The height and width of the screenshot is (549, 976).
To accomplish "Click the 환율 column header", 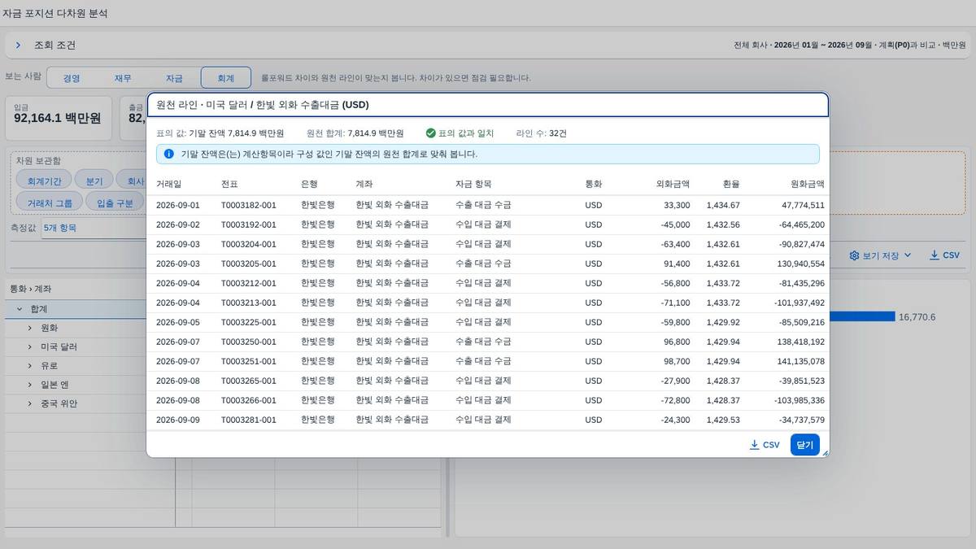I will (731, 184).
